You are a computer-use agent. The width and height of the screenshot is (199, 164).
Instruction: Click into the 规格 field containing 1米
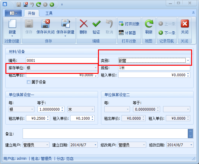pos(154,68)
